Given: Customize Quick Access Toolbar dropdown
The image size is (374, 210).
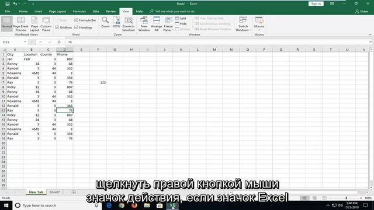Looking at the screenshot, I should [33, 4].
